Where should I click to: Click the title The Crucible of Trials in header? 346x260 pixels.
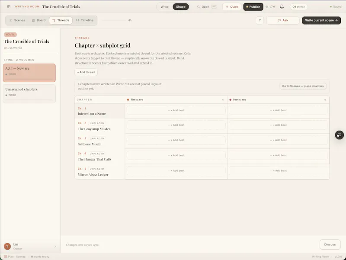[61, 6]
